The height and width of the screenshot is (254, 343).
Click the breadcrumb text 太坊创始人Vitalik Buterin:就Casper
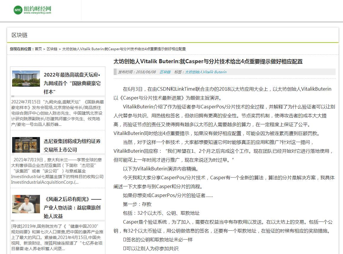tap(124, 49)
